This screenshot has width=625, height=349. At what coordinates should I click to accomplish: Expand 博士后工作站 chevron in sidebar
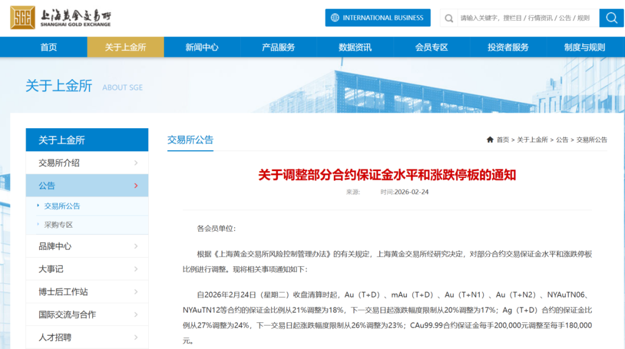pos(136,292)
